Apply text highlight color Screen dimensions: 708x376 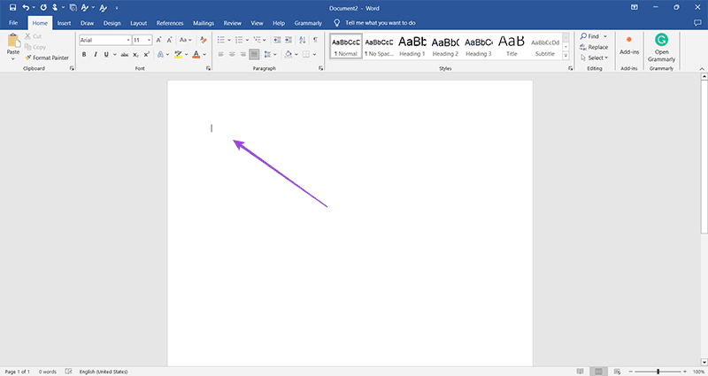point(179,55)
